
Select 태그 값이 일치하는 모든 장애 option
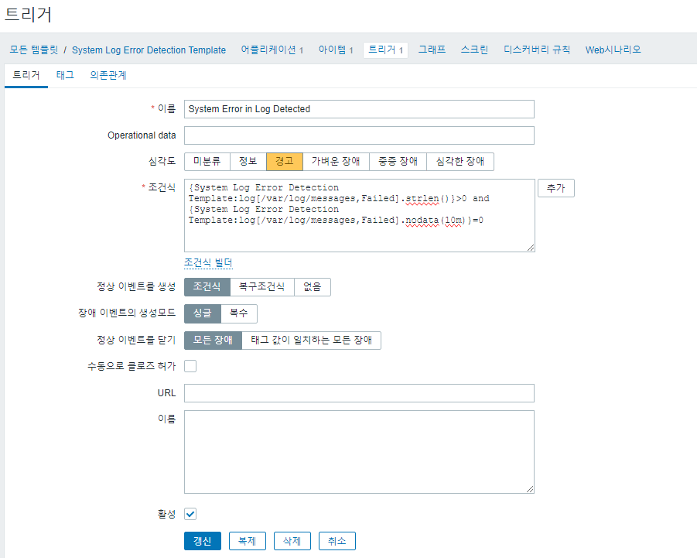pyautogui.click(x=311, y=340)
